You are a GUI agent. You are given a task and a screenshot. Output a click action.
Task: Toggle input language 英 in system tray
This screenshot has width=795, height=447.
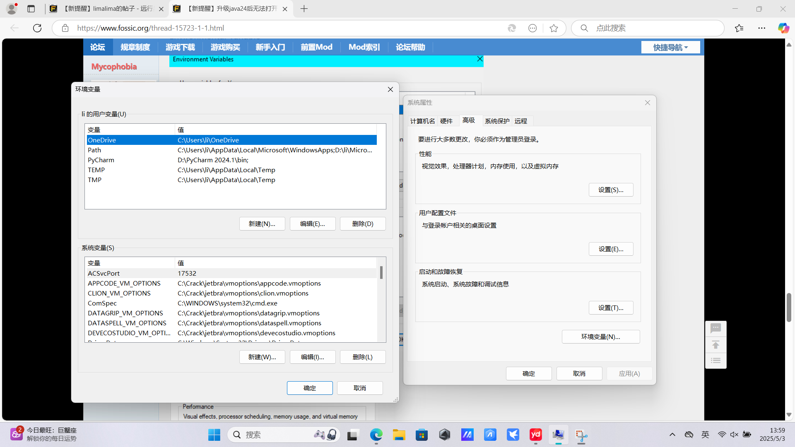pos(706,435)
